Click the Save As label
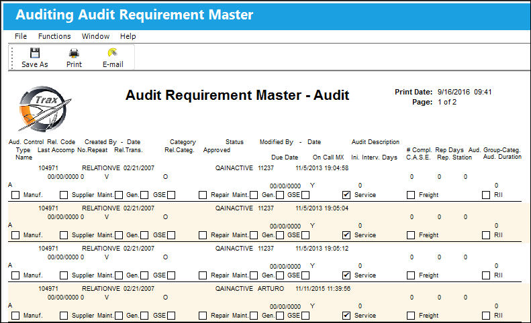 35,64
